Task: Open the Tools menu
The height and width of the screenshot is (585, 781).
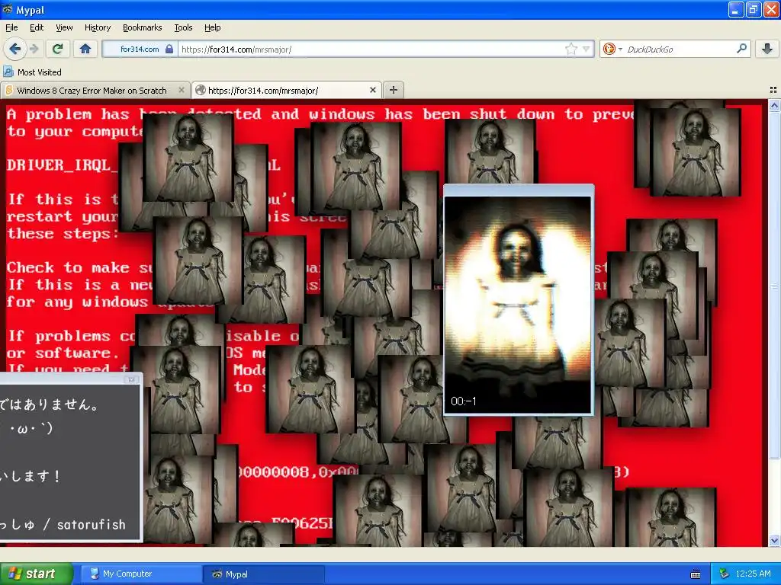Action: pyautogui.click(x=183, y=27)
